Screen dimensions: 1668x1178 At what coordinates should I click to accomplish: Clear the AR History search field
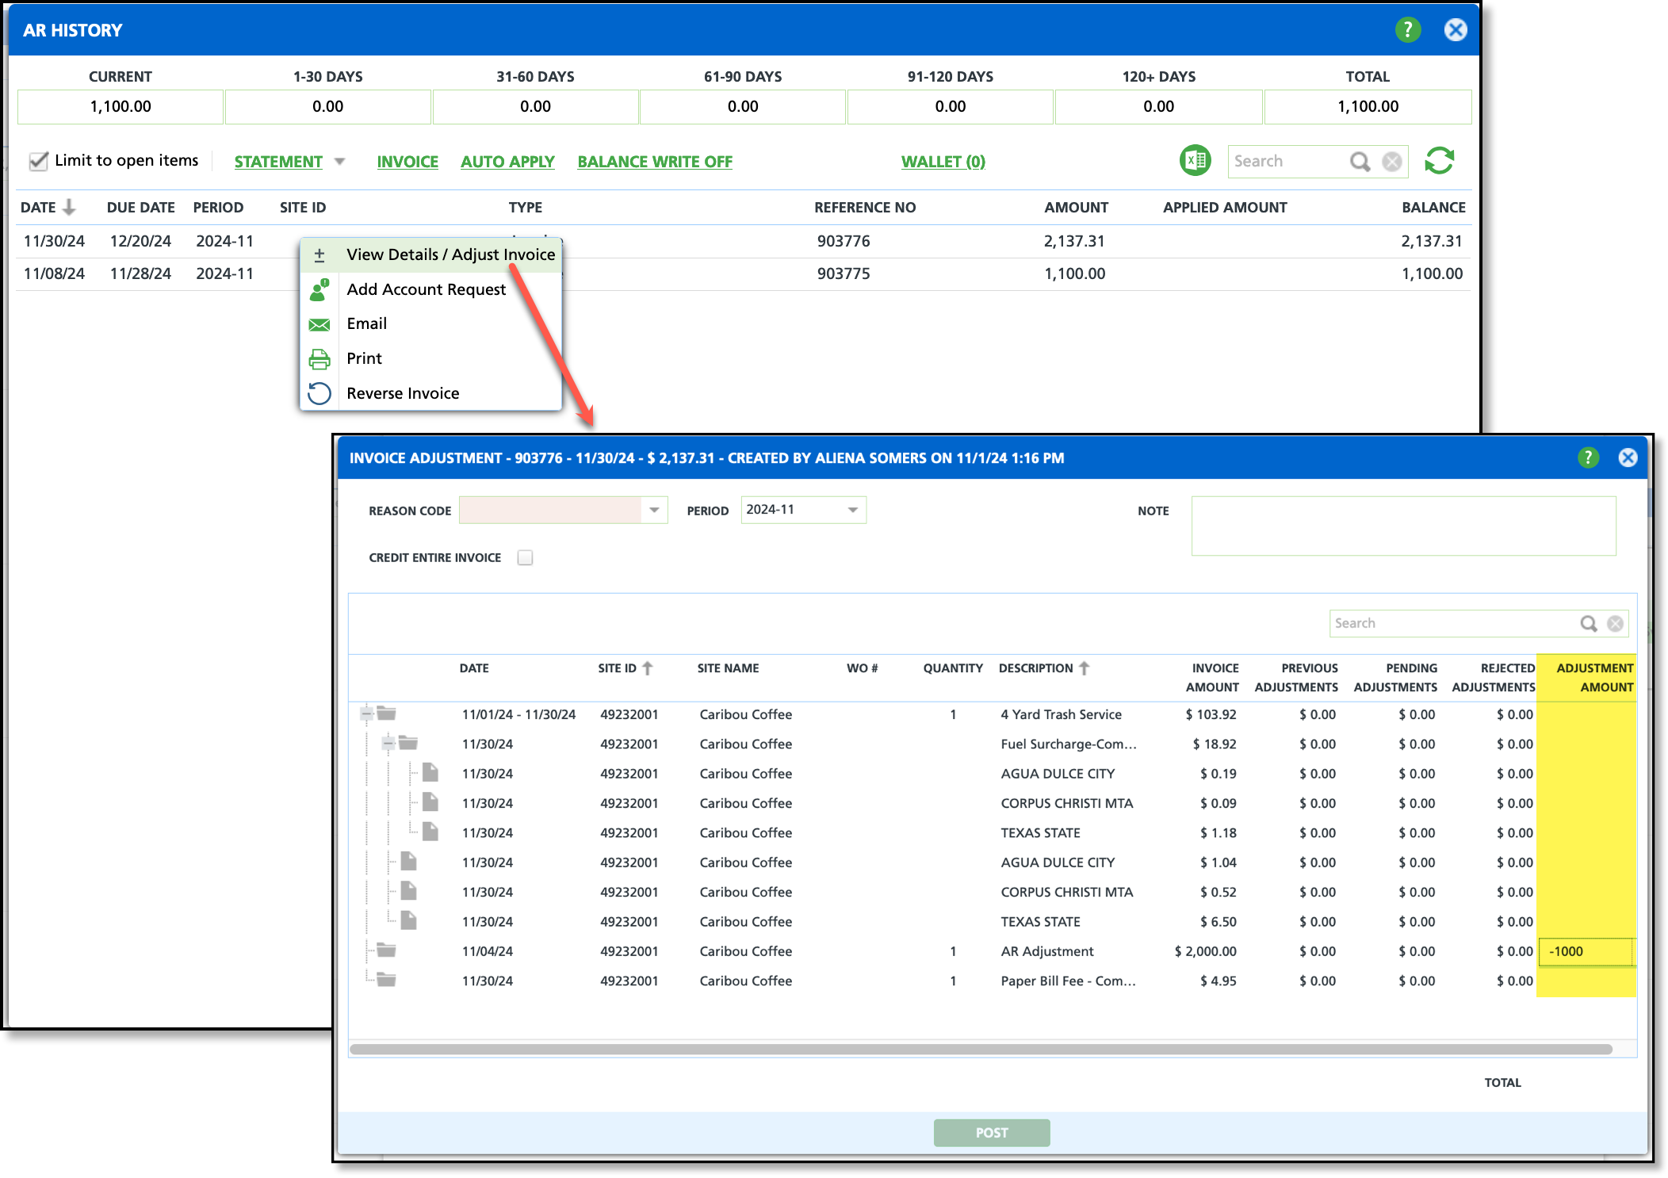pyautogui.click(x=1391, y=162)
